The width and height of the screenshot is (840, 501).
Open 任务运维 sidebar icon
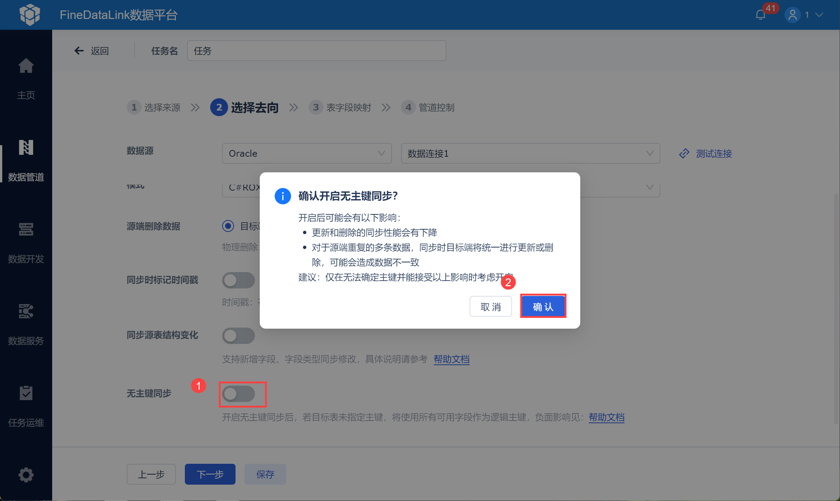[x=26, y=393]
